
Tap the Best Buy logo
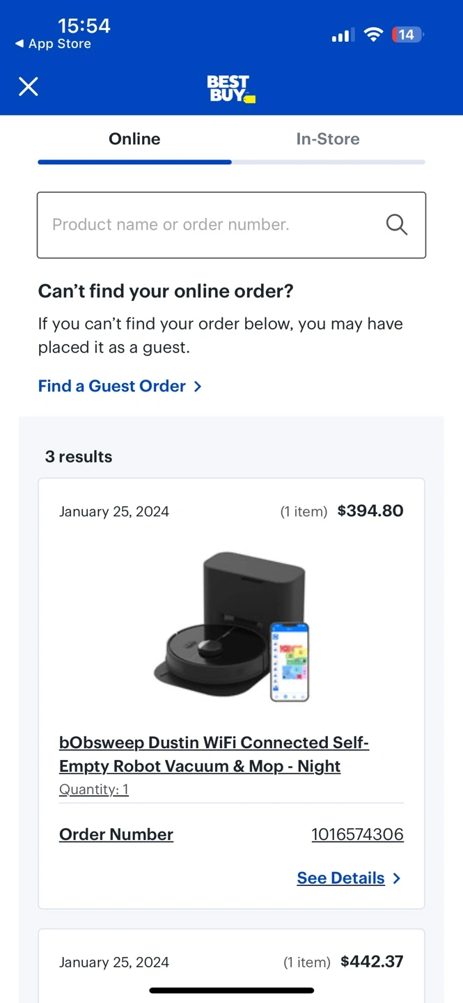[230, 89]
